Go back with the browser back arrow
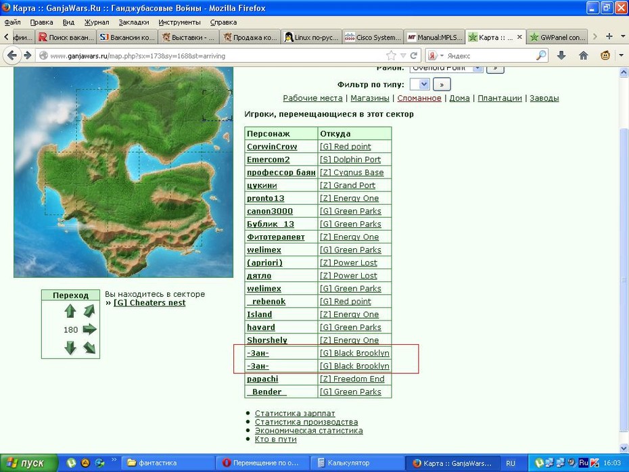 click(12, 55)
